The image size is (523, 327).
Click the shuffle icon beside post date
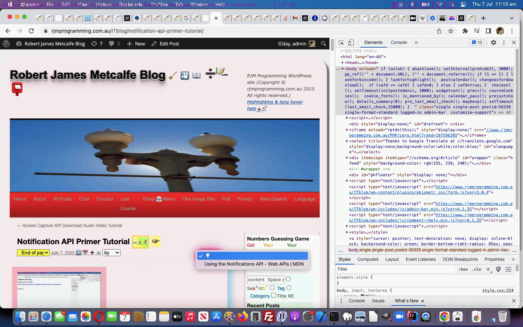point(78,253)
